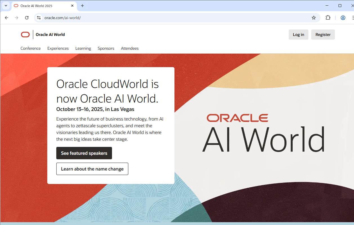The width and height of the screenshot is (354, 225).
Task: Expand the tab search dropdown arrow
Action: [x=6, y=6]
